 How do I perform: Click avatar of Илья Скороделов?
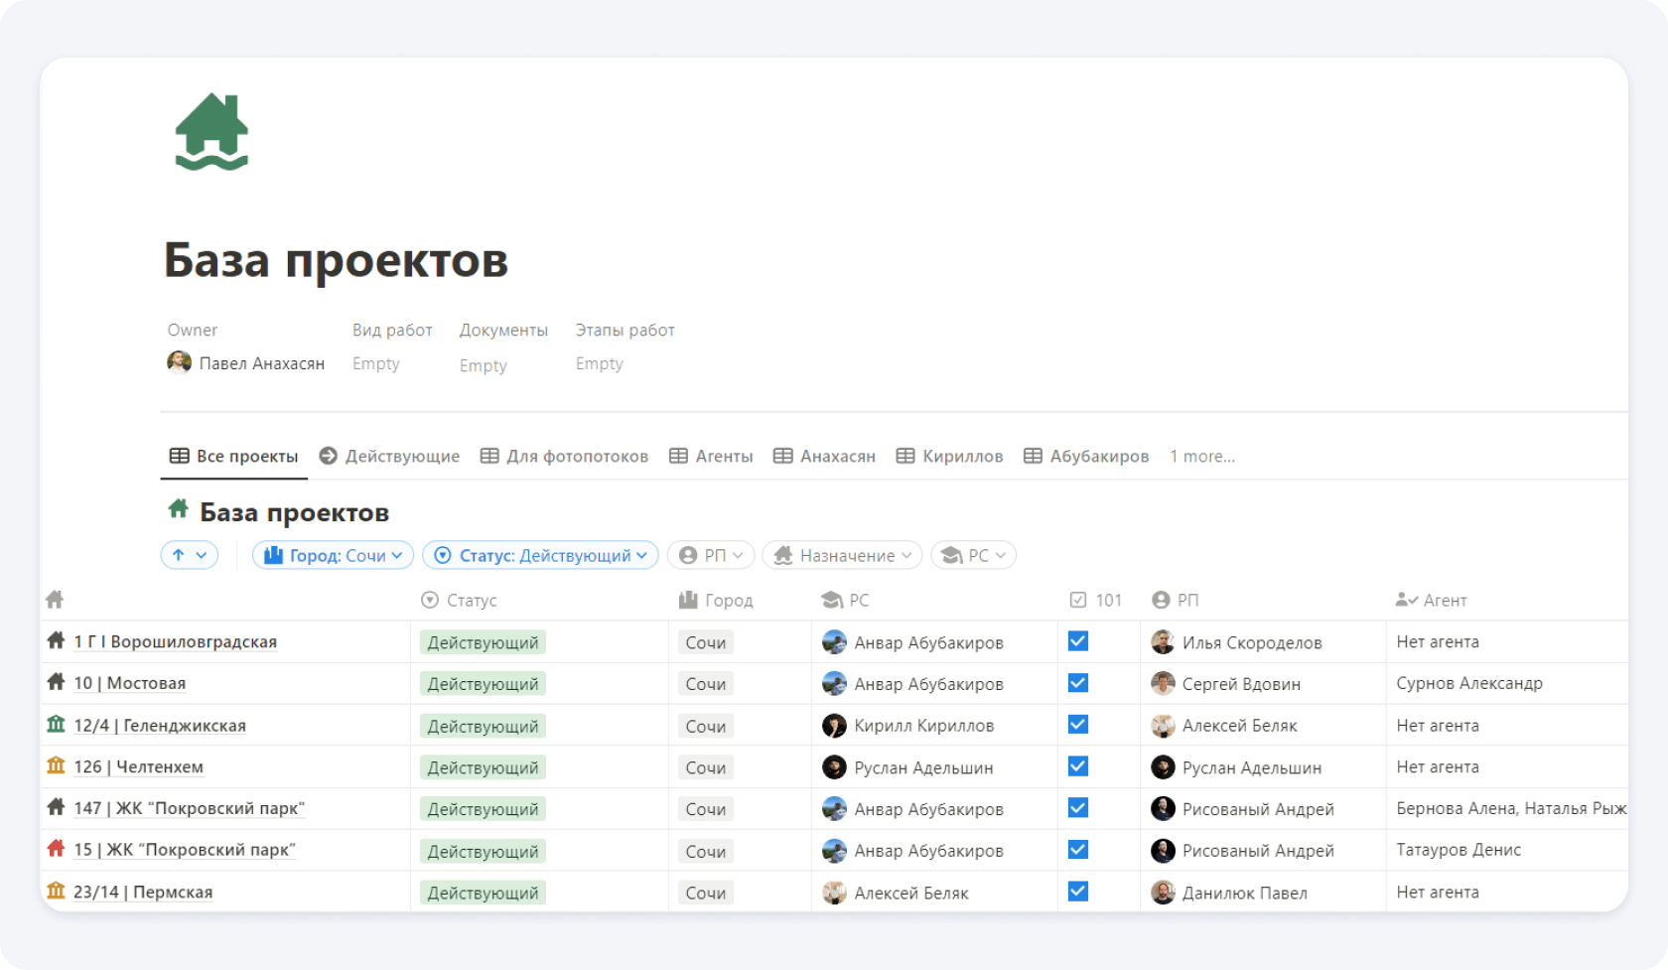pyautogui.click(x=1163, y=642)
